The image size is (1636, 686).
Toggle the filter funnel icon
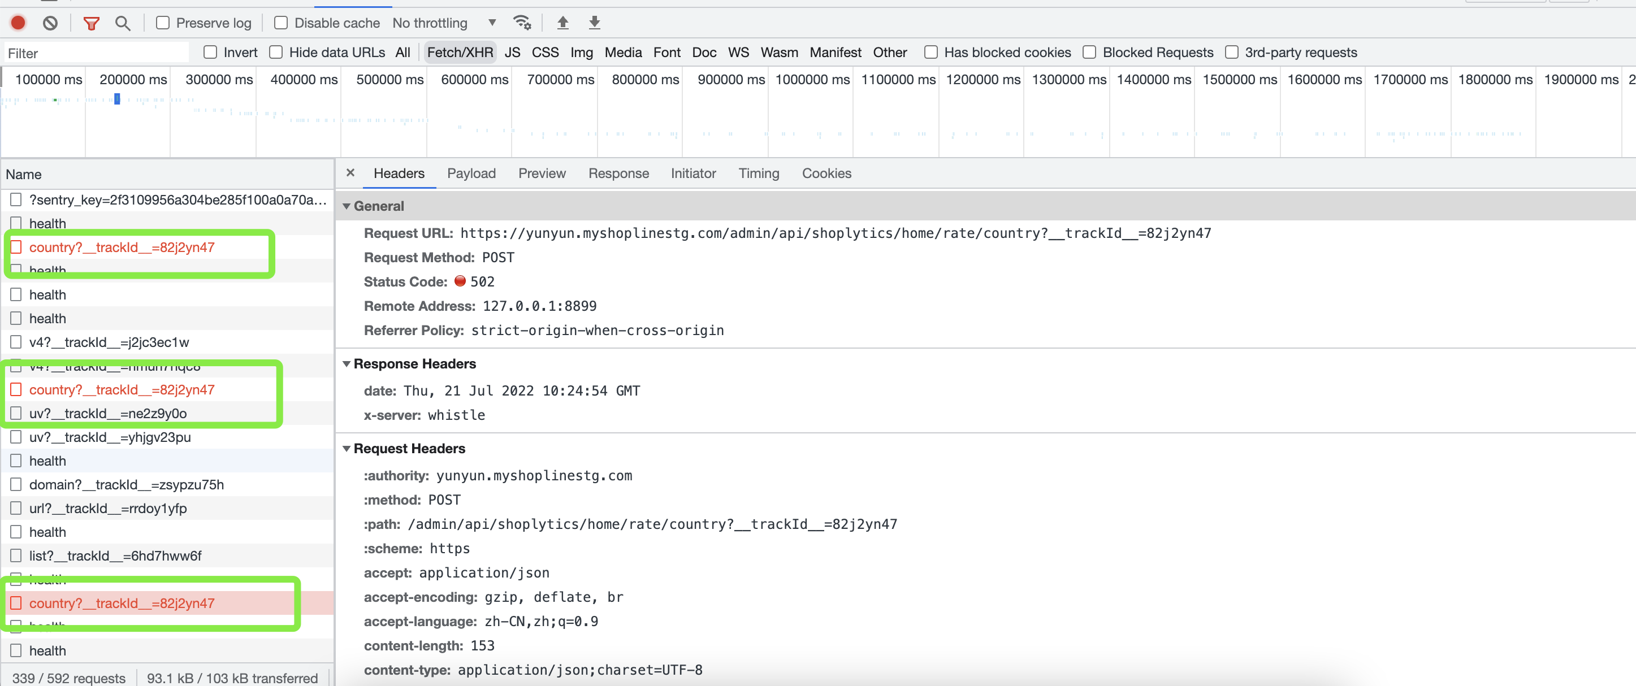click(x=92, y=24)
